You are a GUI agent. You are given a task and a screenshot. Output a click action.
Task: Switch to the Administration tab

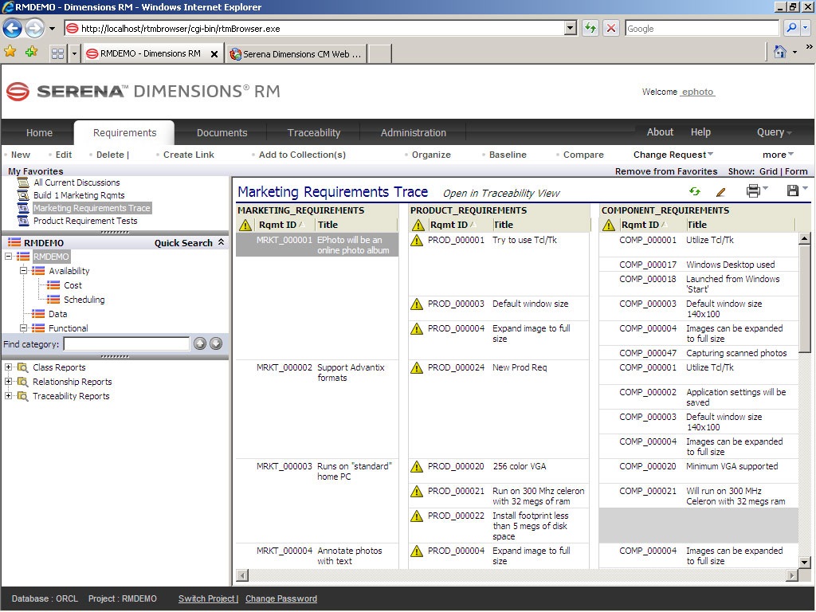[414, 133]
